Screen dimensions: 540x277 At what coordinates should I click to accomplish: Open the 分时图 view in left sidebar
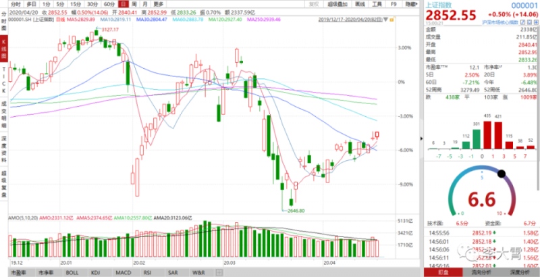[5, 27]
